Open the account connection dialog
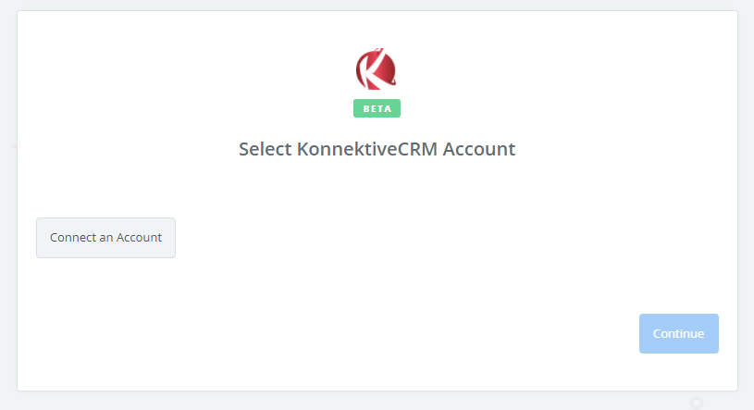The image size is (754, 410). 105,238
